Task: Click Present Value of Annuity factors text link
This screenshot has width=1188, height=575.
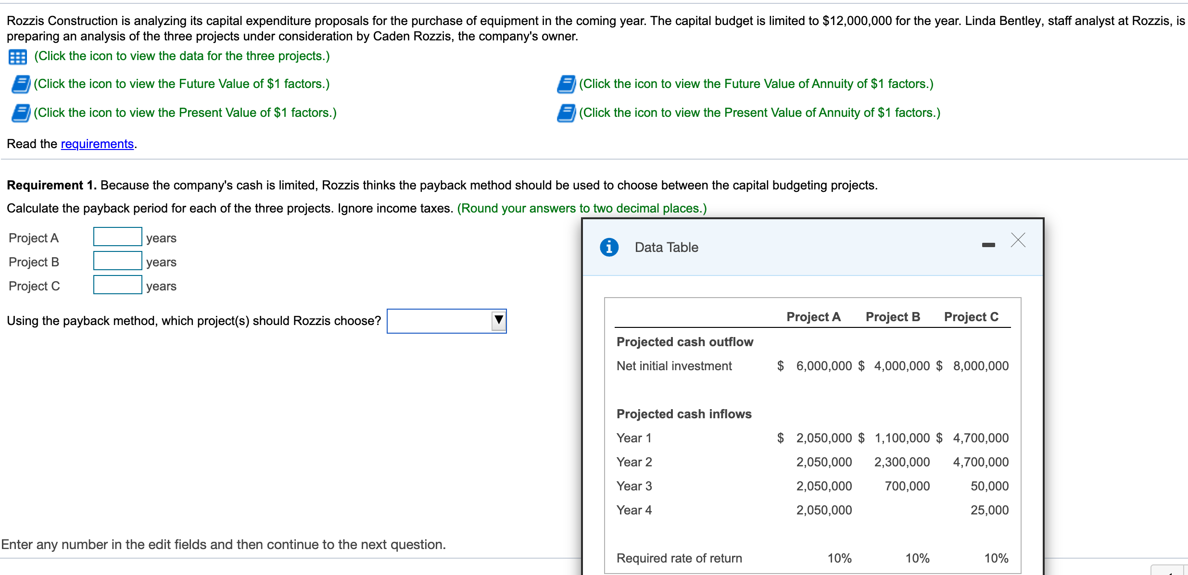Action: [x=759, y=113]
